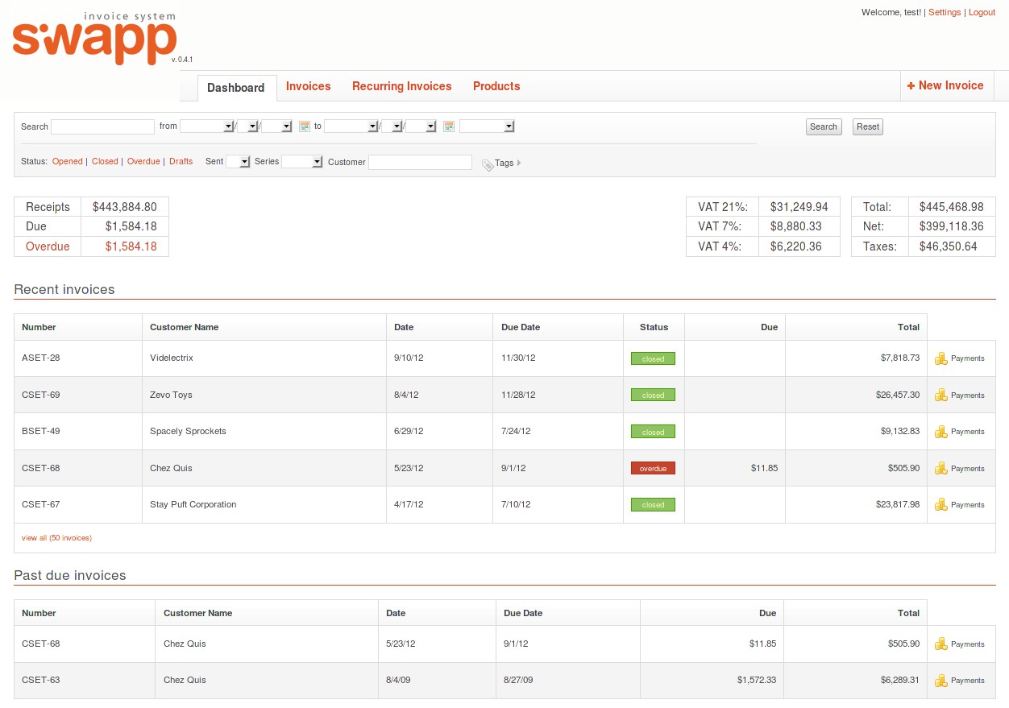
Task: Click into the Customer filter input field
Action: click(x=420, y=163)
